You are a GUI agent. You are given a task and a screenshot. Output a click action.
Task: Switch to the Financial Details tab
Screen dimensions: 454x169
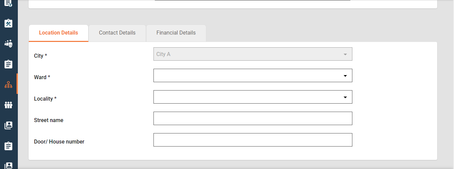coord(176,33)
